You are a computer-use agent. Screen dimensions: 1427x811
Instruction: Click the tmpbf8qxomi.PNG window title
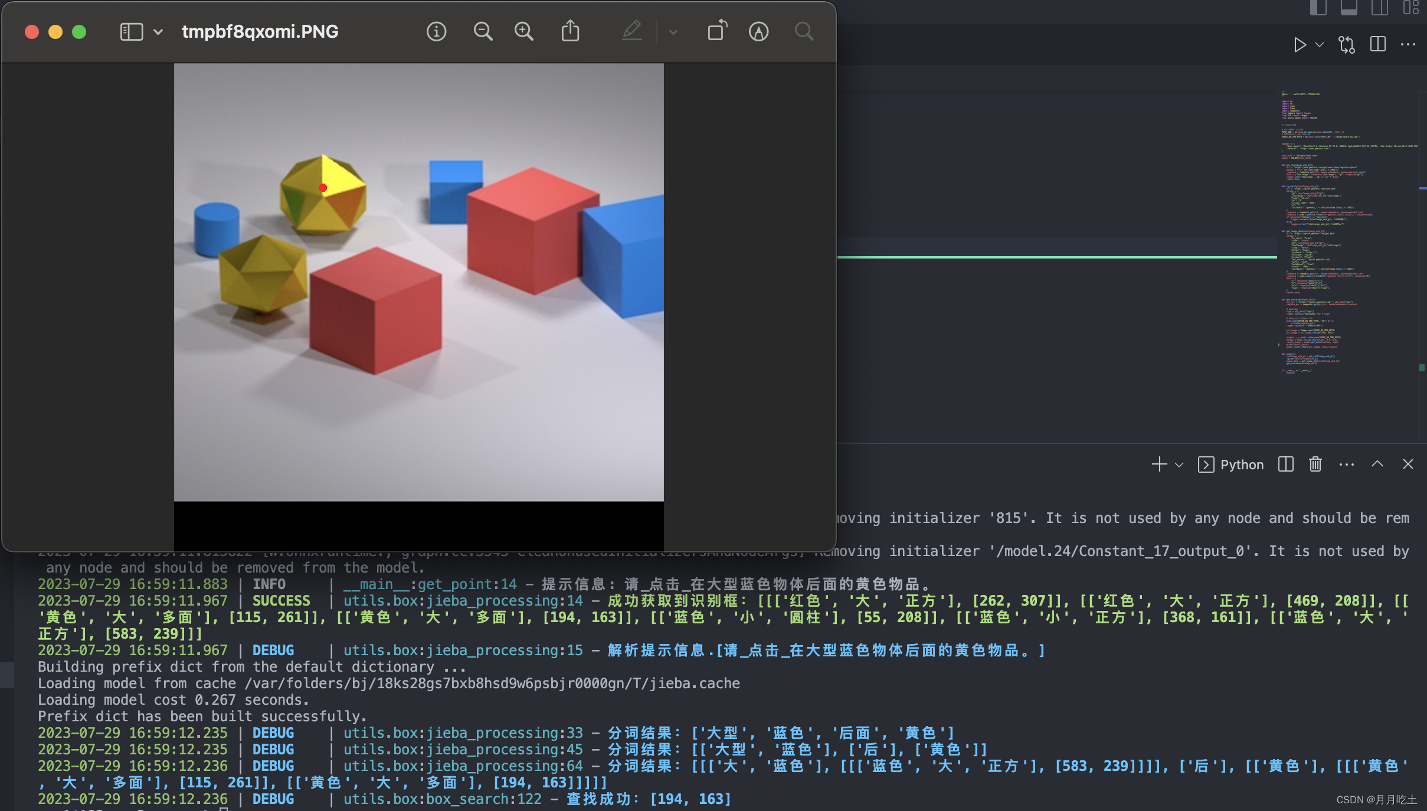point(260,32)
